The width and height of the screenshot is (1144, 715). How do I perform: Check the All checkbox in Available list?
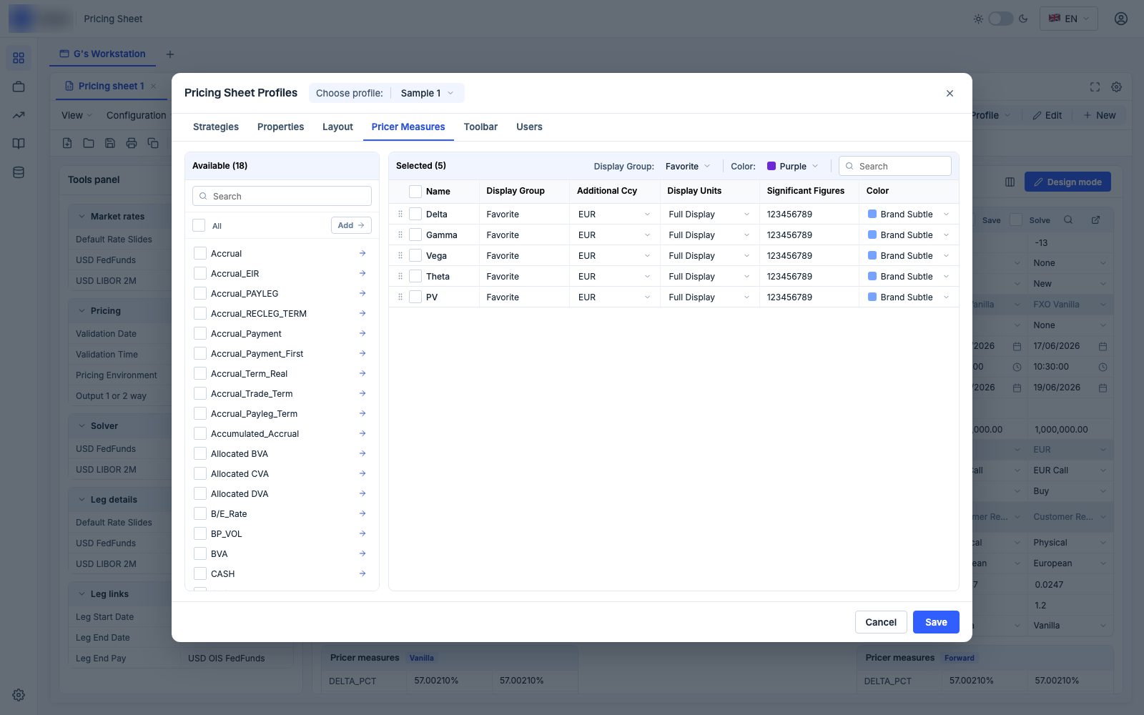point(199,225)
